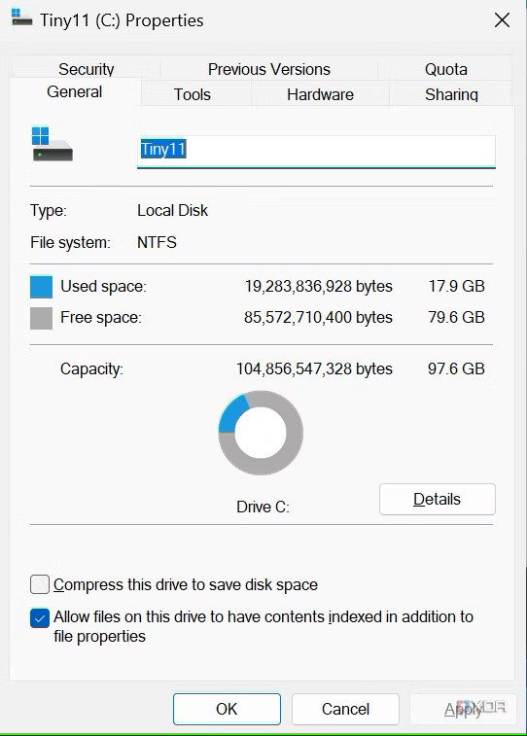Open disk Details button

tap(438, 499)
